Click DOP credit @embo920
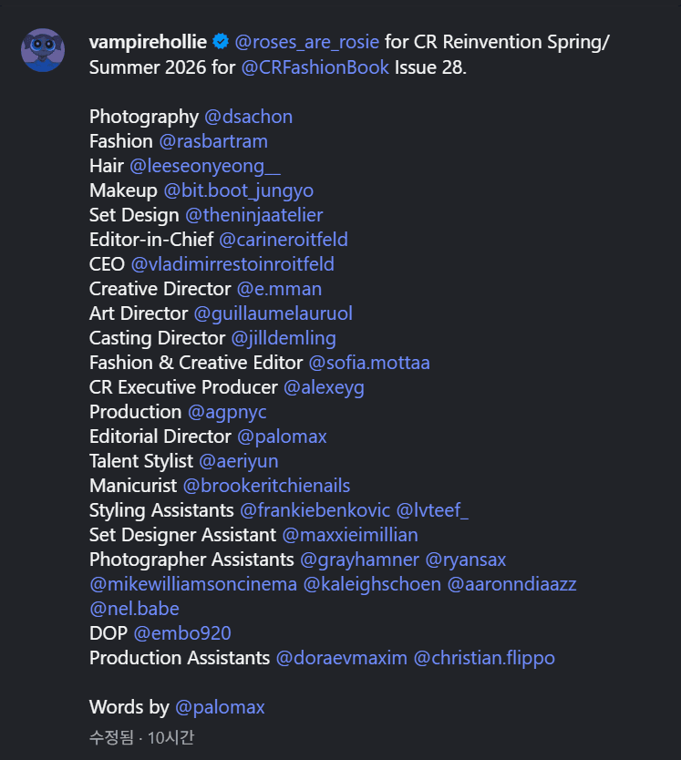The width and height of the screenshot is (681, 760). (182, 633)
